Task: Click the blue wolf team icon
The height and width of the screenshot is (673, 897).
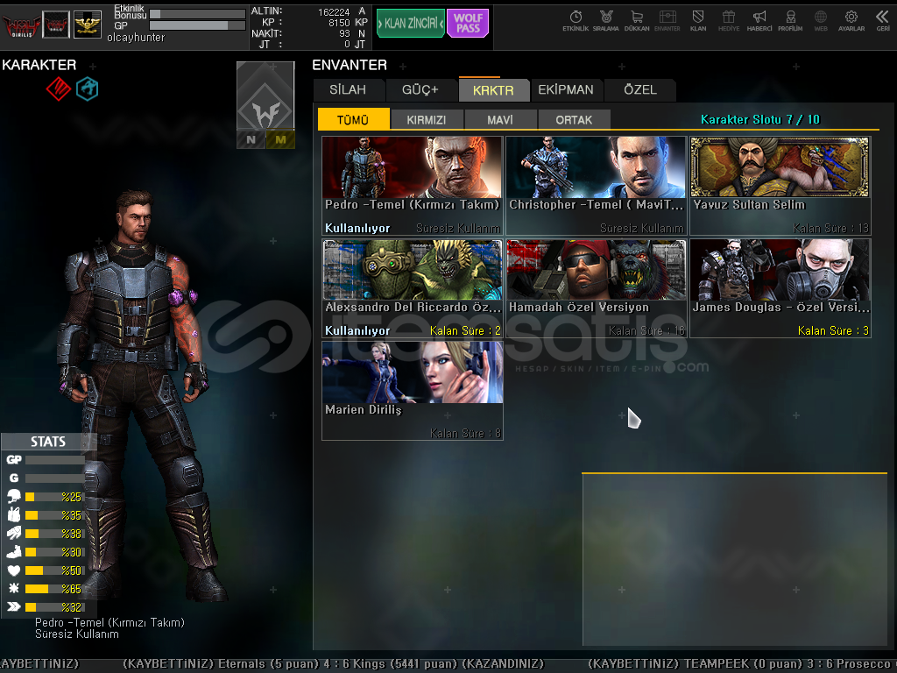Action: tap(88, 89)
